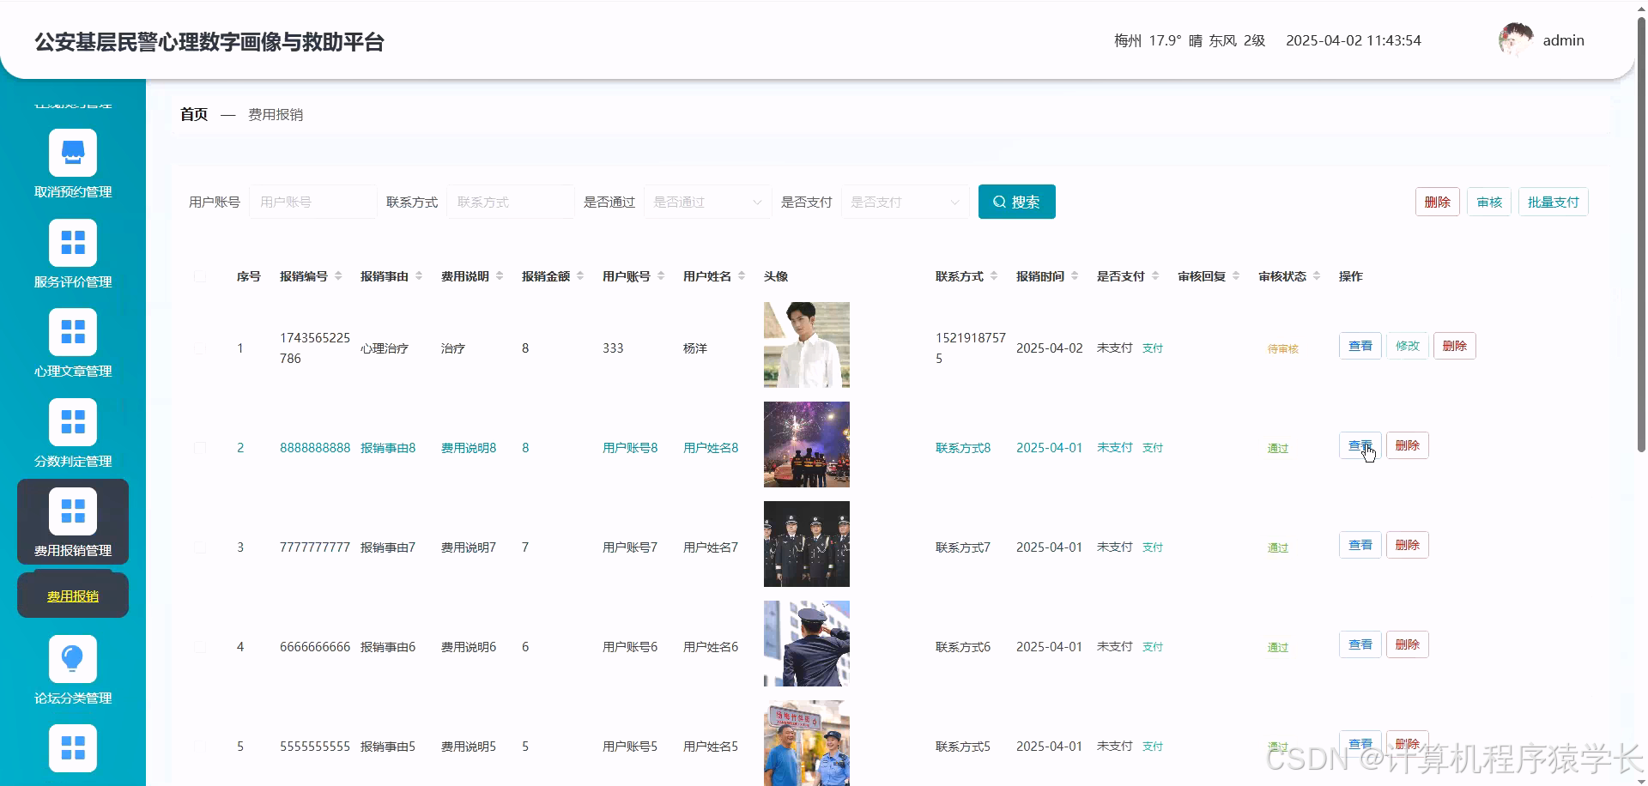Select the 费用报销管理 sidebar icon
The height and width of the screenshot is (786, 1648).
coord(72,510)
